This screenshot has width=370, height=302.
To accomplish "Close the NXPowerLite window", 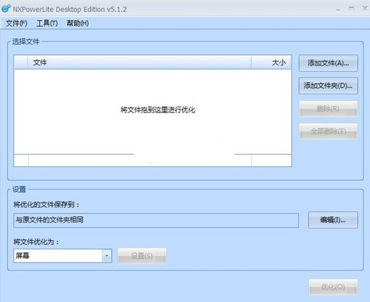I will click(x=365, y=9).
